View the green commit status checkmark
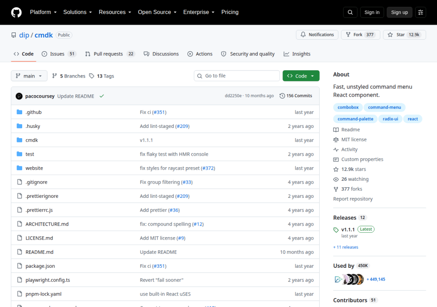Screen dimensions: 437x307 [102, 96]
